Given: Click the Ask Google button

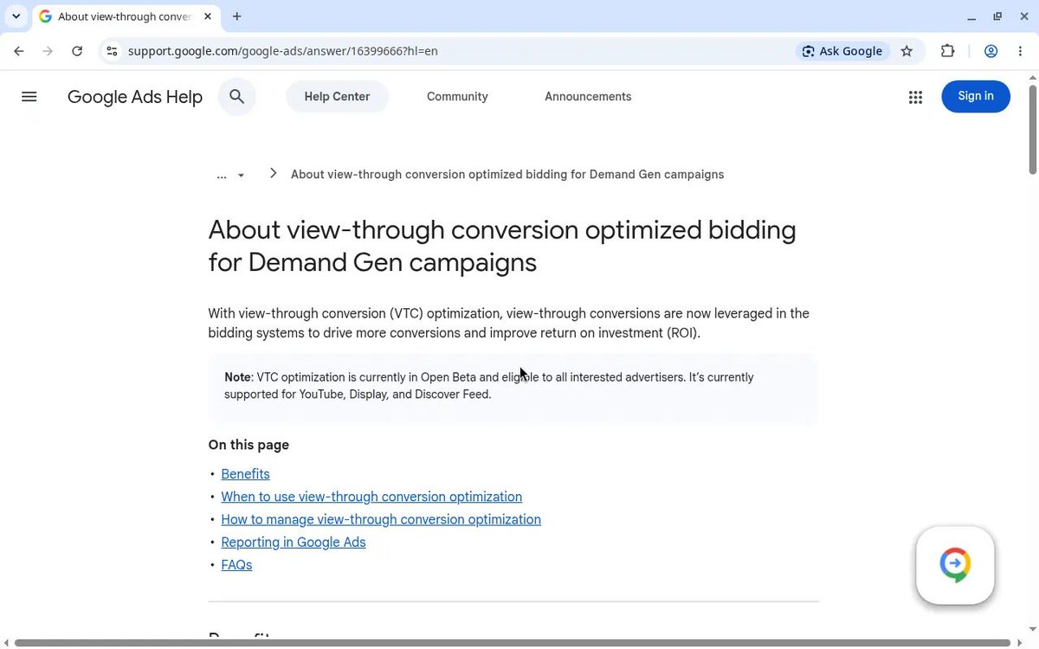Looking at the screenshot, I should click(842, 51).
